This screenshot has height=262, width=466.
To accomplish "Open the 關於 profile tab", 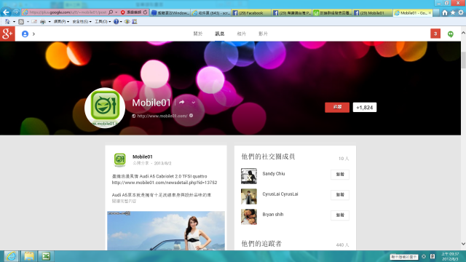I will click(x=197, y=33).
